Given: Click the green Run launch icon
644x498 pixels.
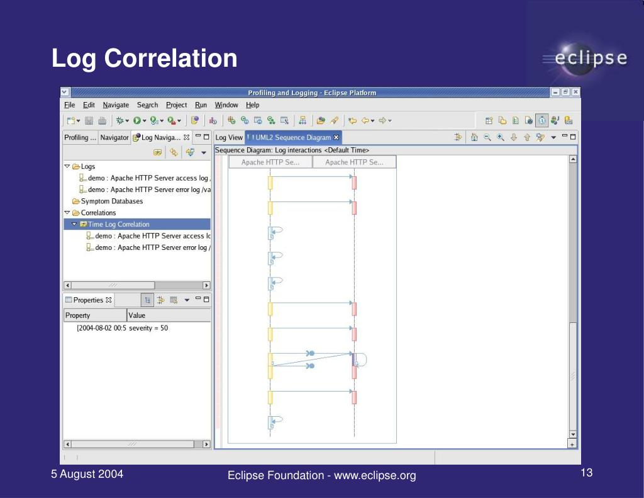Looking at the screenshot, I should pyautogui.click(x=136, y=120).
